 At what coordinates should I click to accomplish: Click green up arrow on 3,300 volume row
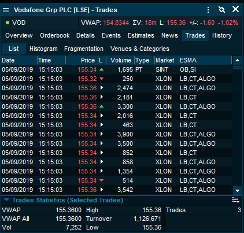(101, 106)
